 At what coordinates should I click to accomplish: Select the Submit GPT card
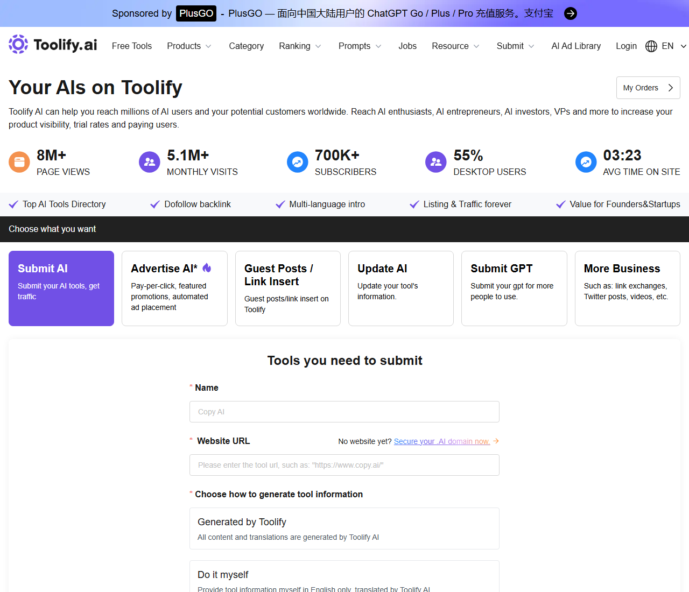514,288
